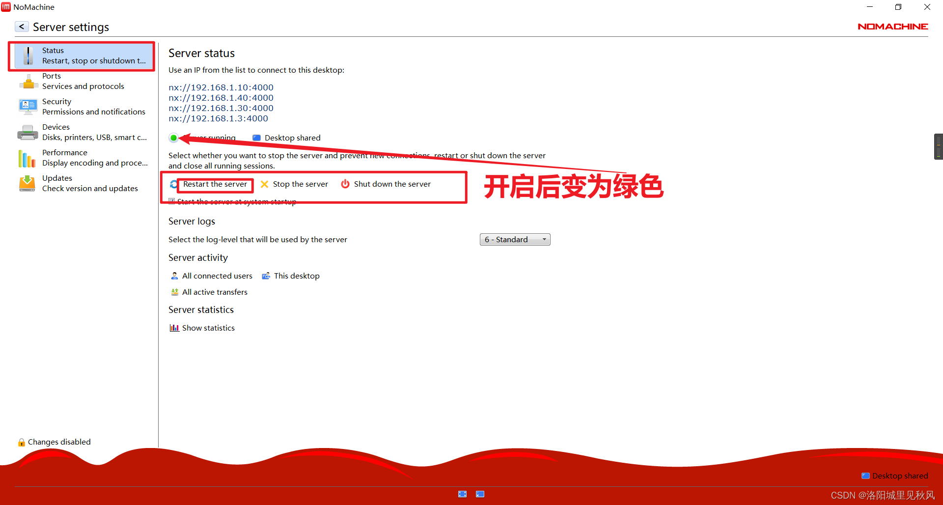Open Devices Disks, printers, USB section
Screen dimensions: 943x505
(83, 132)
